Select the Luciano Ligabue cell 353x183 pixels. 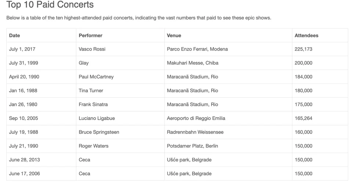tap(97, 118)
